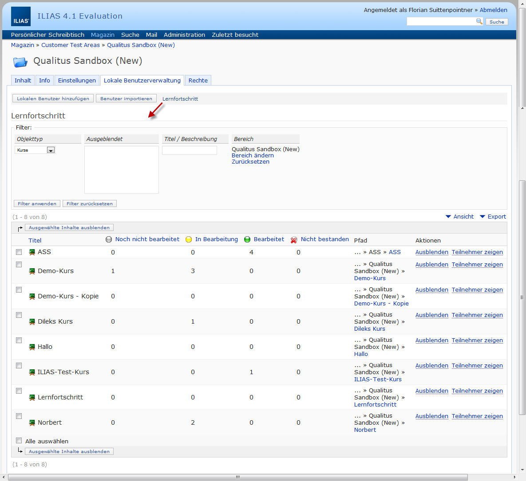
Task: Click the grey 'Noch nicht bearbeitet' status icon
Action: click(x=109, y=239)
